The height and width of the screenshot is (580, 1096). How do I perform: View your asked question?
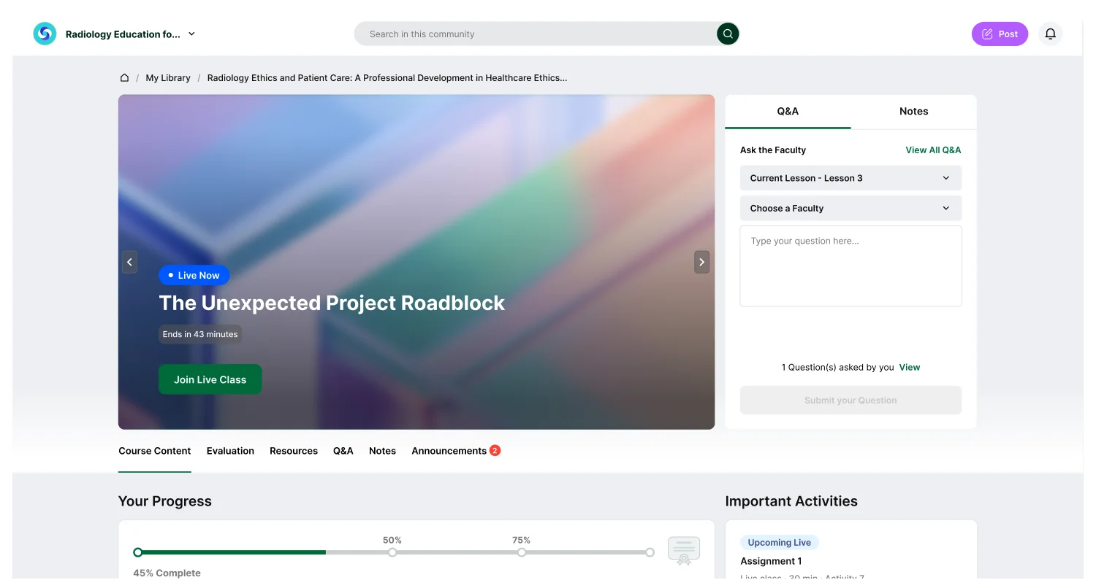[x=910, y=367]
